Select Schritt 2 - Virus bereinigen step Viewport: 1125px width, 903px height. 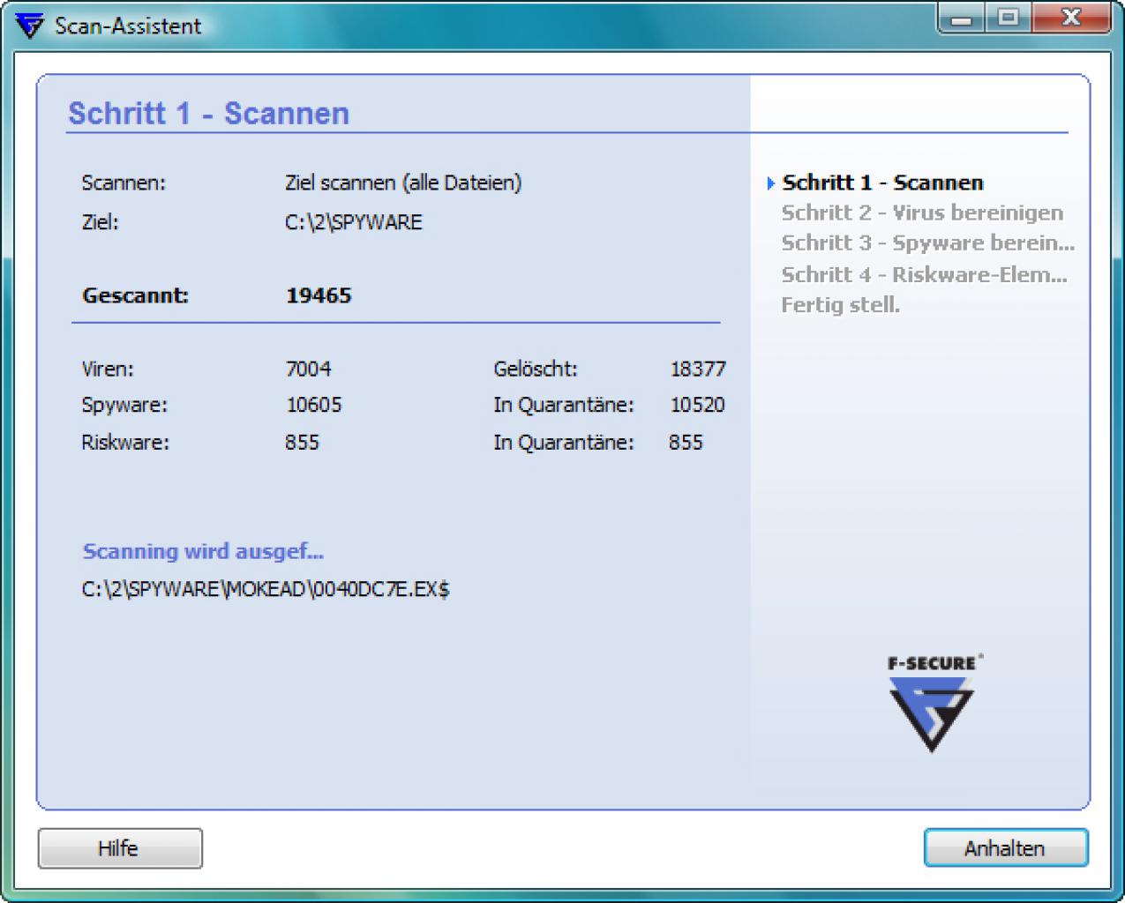[922, 213]
